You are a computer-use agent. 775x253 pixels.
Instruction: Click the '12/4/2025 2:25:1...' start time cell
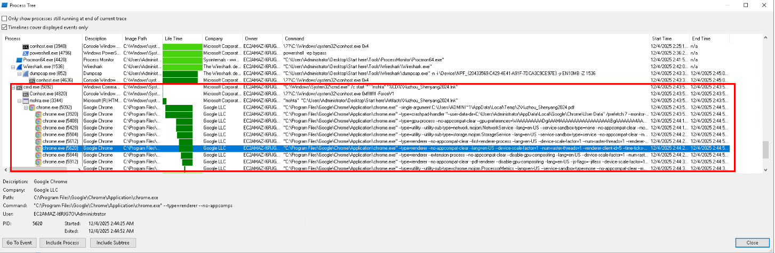pyautogui.click(x=669, y=46)
